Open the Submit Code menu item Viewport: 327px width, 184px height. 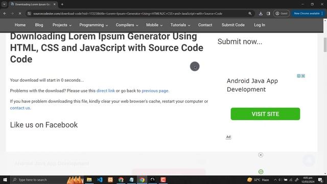[x=233, y=25]
